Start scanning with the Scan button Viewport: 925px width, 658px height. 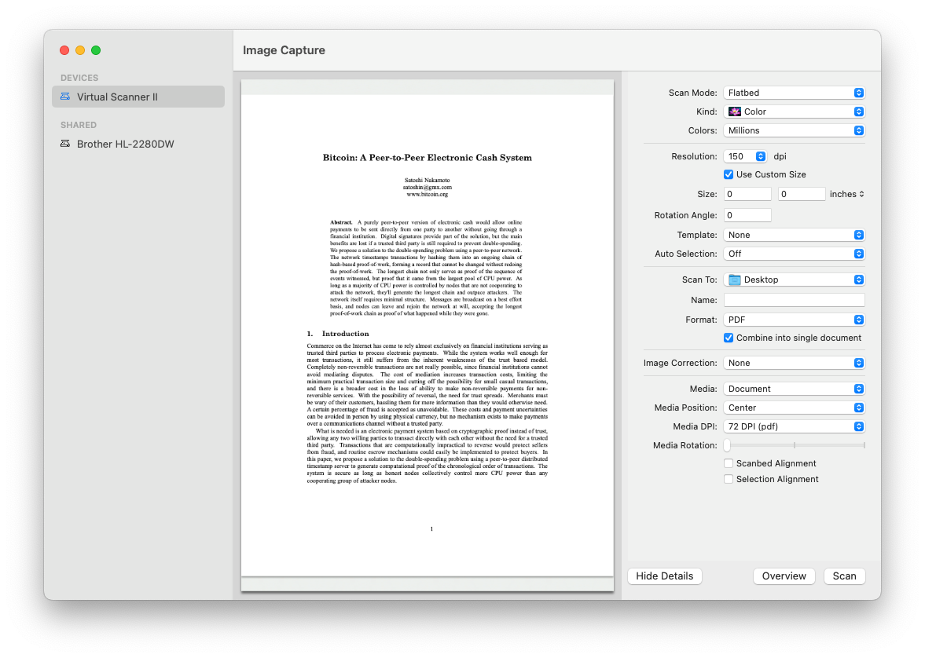[x=844, y=576]
